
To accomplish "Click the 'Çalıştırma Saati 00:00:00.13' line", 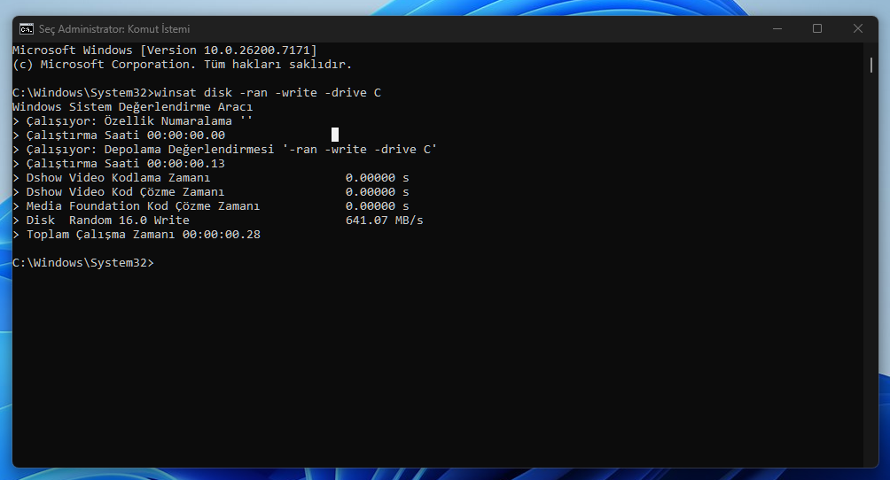I will [x=119, y=164].
